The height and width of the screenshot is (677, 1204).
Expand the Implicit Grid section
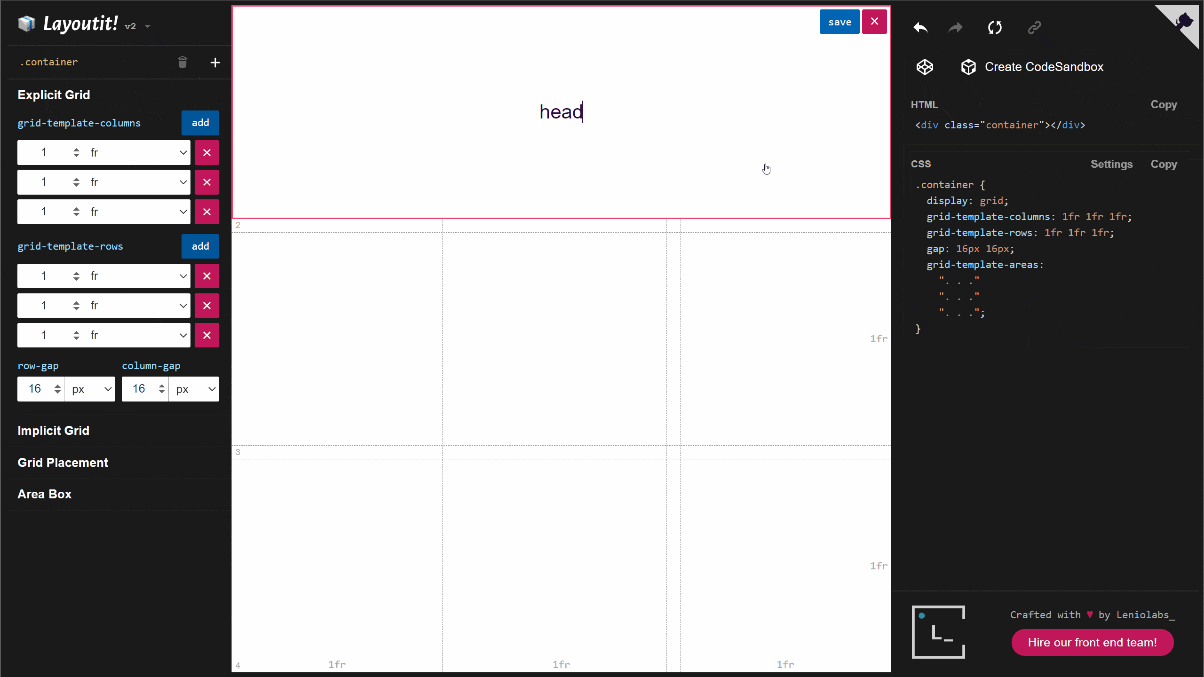point(53,430)
